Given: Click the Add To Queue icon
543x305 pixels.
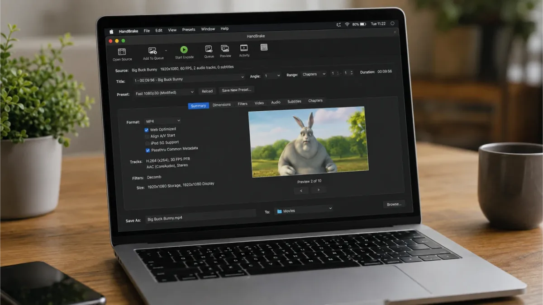Looking at the screenshot, I should (152, 51).
